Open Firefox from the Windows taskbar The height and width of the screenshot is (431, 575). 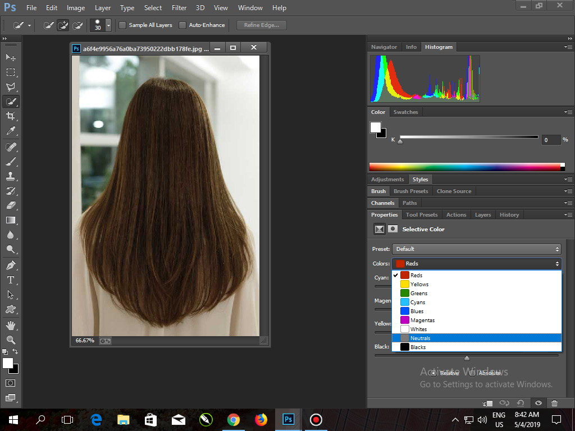pyautogui.click(x=261, y=419)
